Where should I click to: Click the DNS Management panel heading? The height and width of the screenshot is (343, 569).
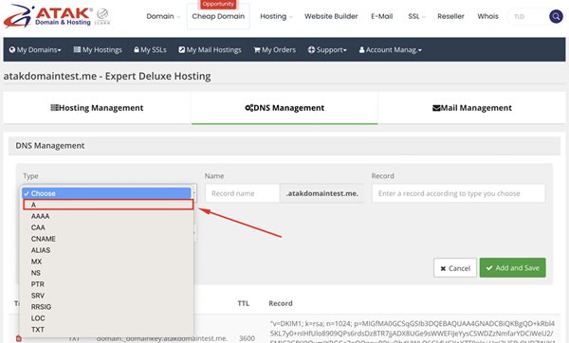coord(50,145)
